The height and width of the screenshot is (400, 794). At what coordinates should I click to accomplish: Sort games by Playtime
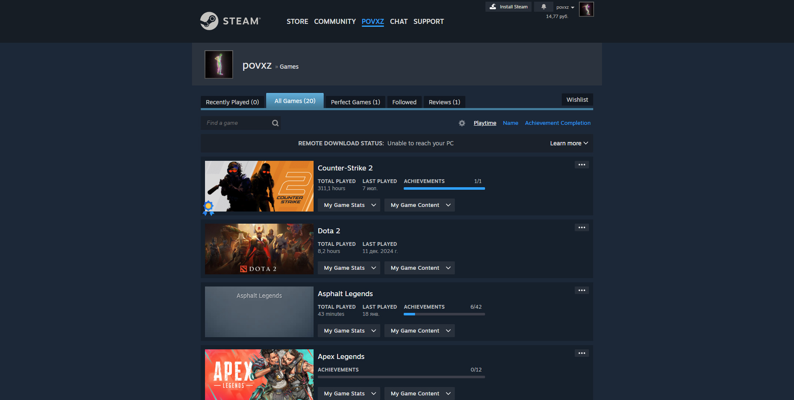485,123
